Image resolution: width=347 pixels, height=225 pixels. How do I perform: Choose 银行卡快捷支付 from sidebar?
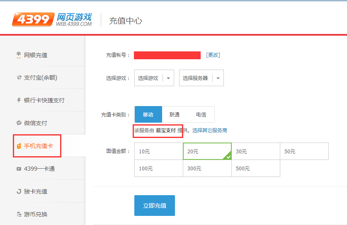(x=44, y=100)
